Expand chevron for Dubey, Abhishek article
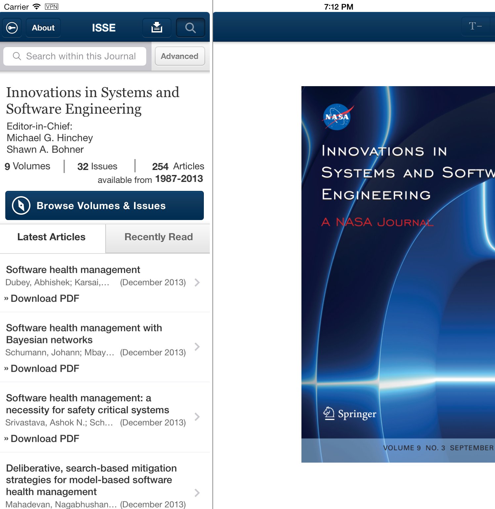The height and width of the screenshot is (509, 495). pyautogui.click(x=197, y=282)
